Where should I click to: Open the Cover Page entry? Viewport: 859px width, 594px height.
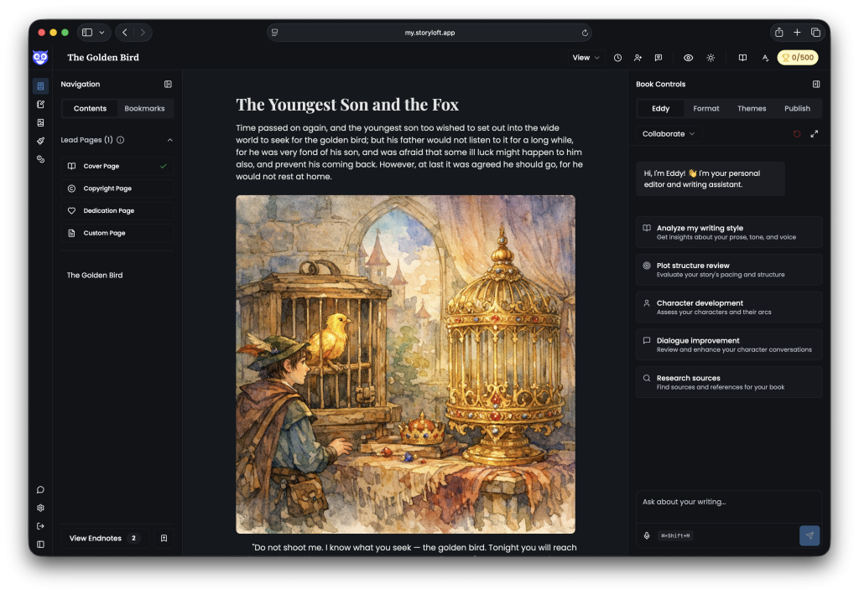click(x=117, y=166)
